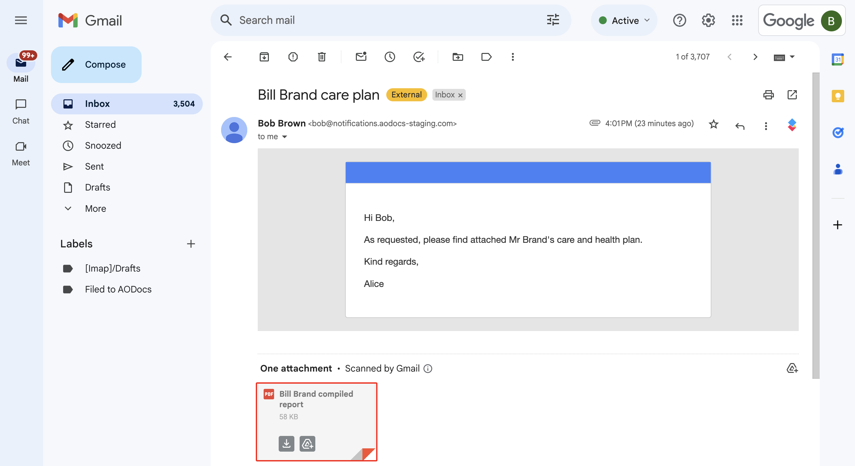
Task: Open email in a new window
Action: click(792, 95)
